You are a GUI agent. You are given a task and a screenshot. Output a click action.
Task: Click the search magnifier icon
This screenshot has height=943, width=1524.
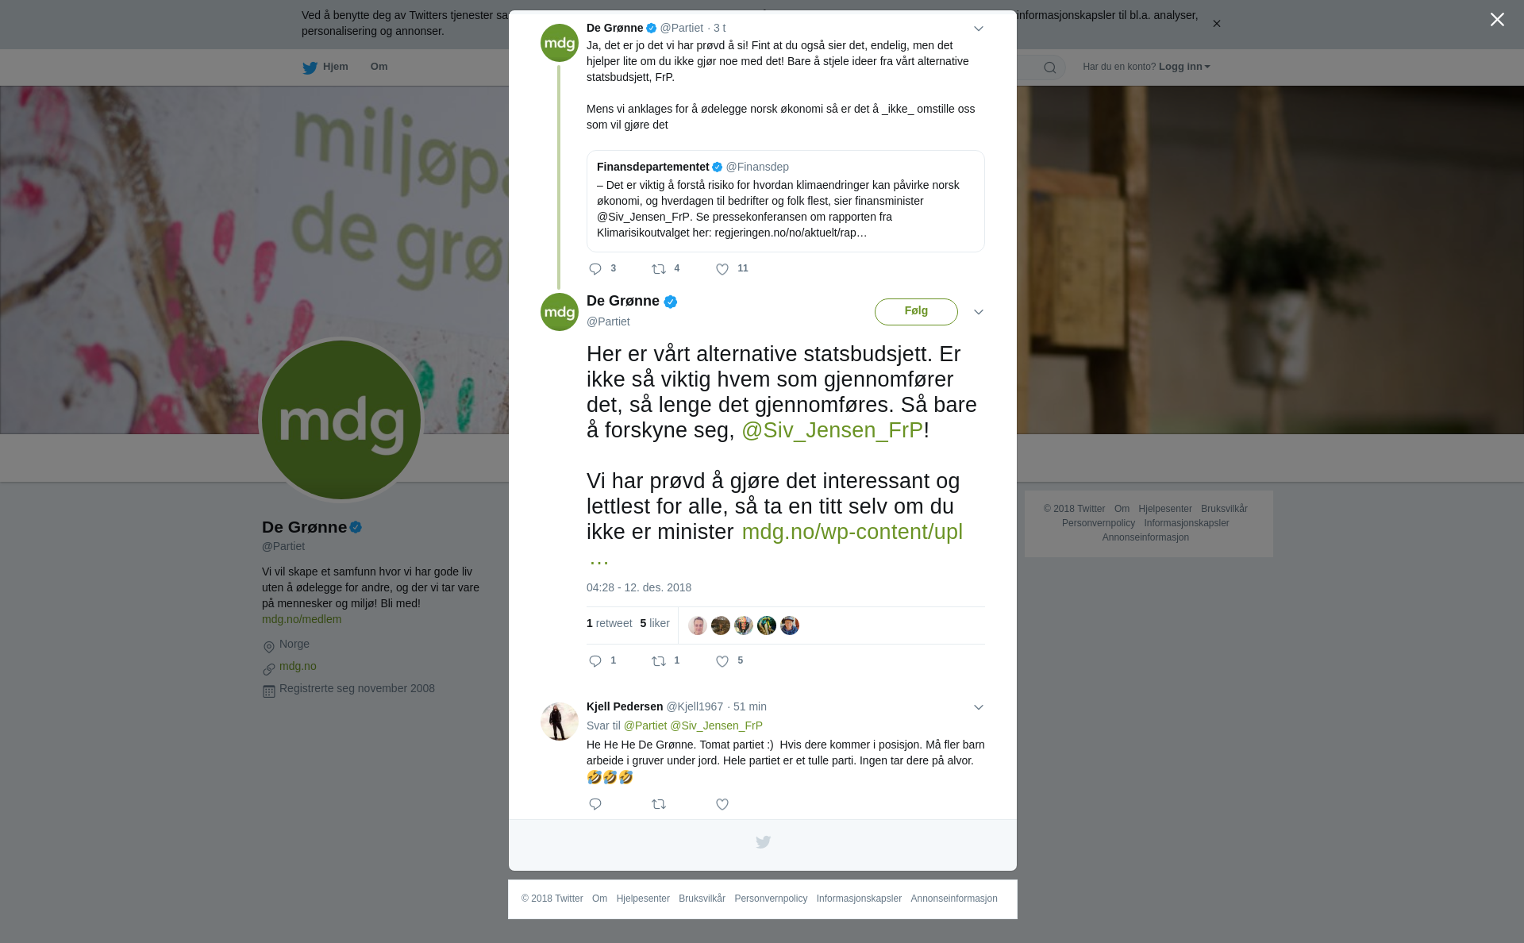point(1050,67)
